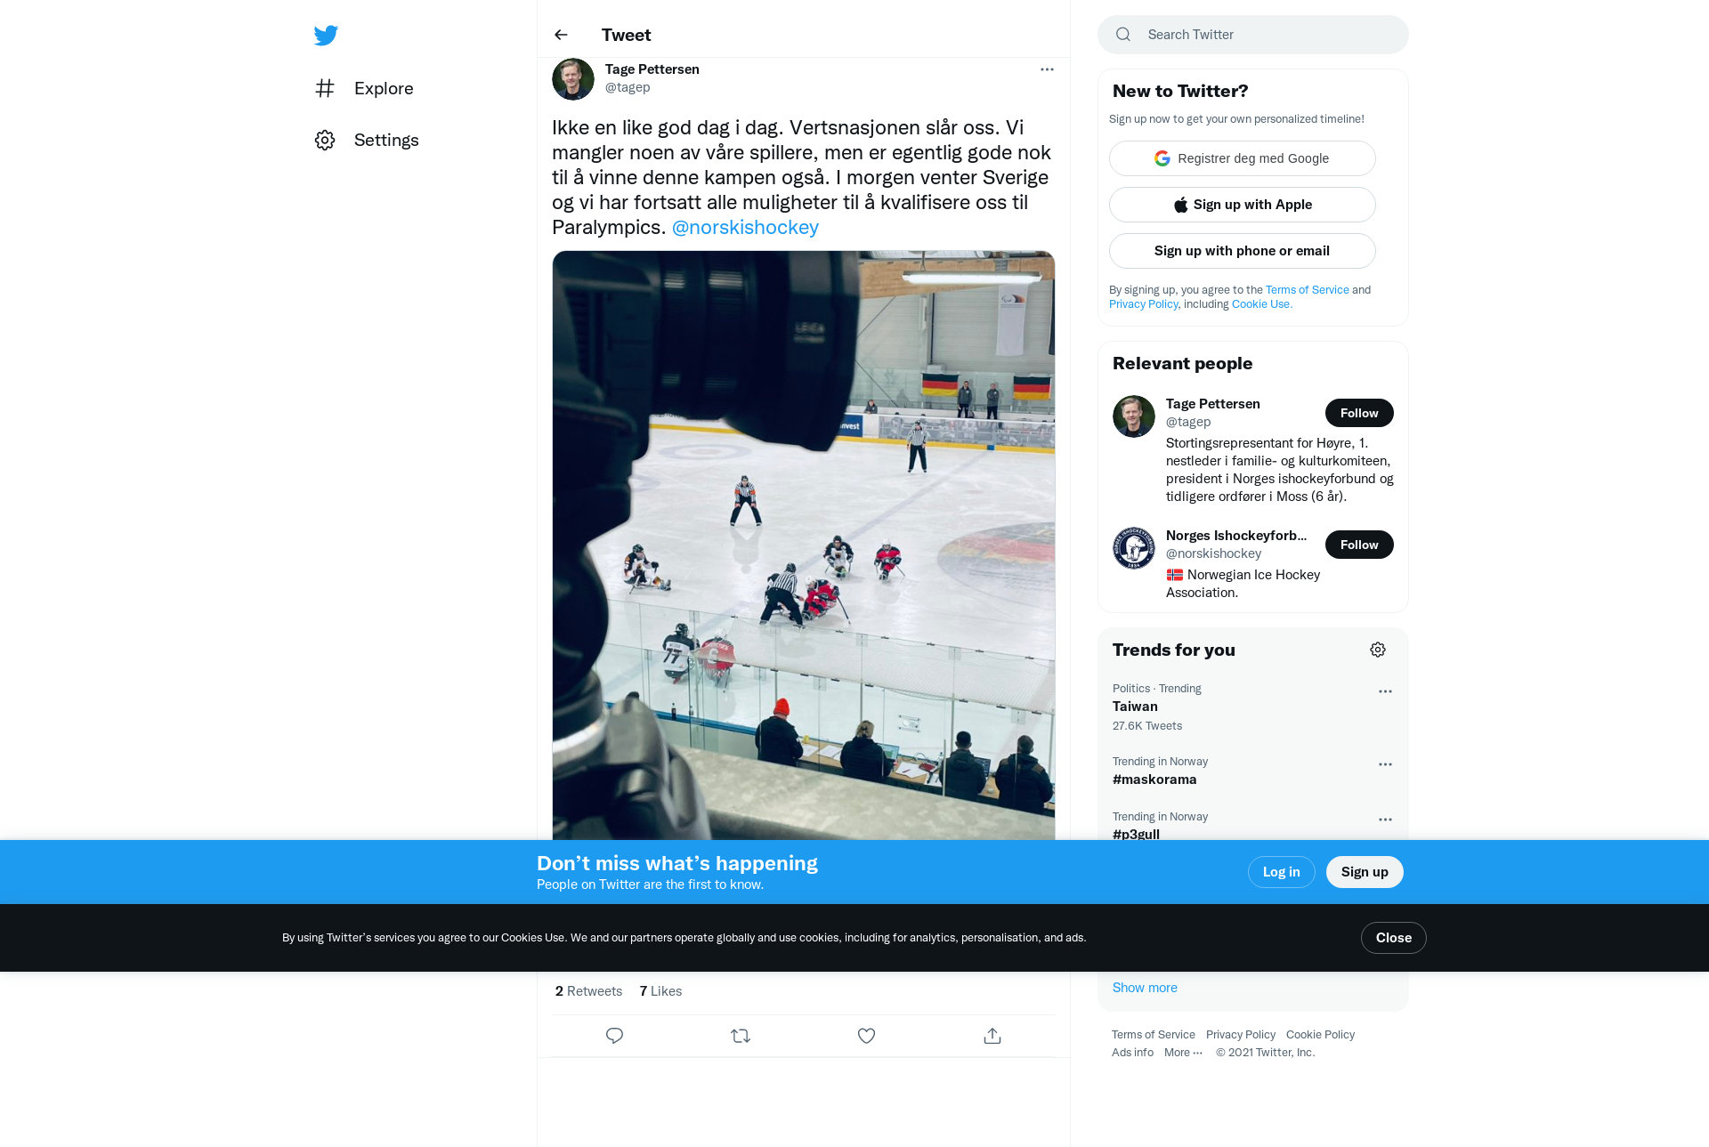Expand options for Taiwan trend
Image resolution: width=1709 pixels, height=1147 pixels.
click(x=1385, y=691)
